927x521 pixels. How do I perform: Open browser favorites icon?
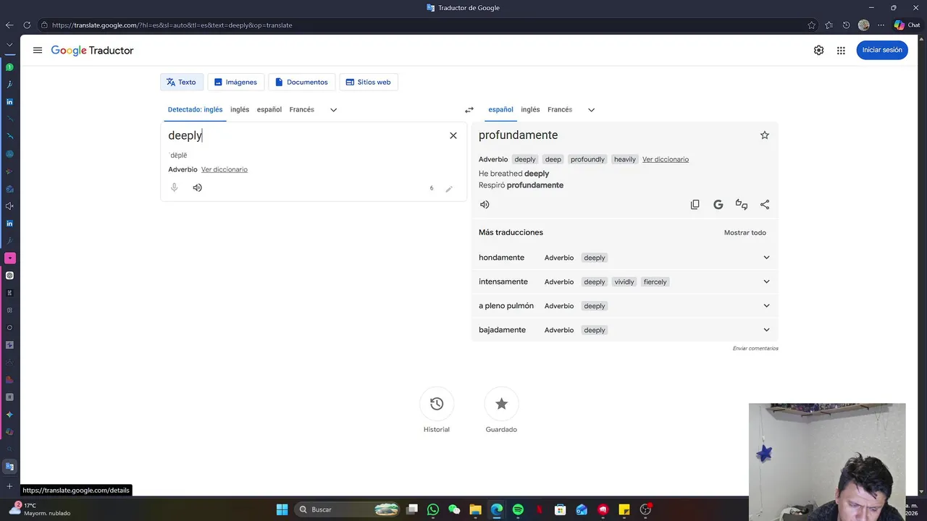829,25
